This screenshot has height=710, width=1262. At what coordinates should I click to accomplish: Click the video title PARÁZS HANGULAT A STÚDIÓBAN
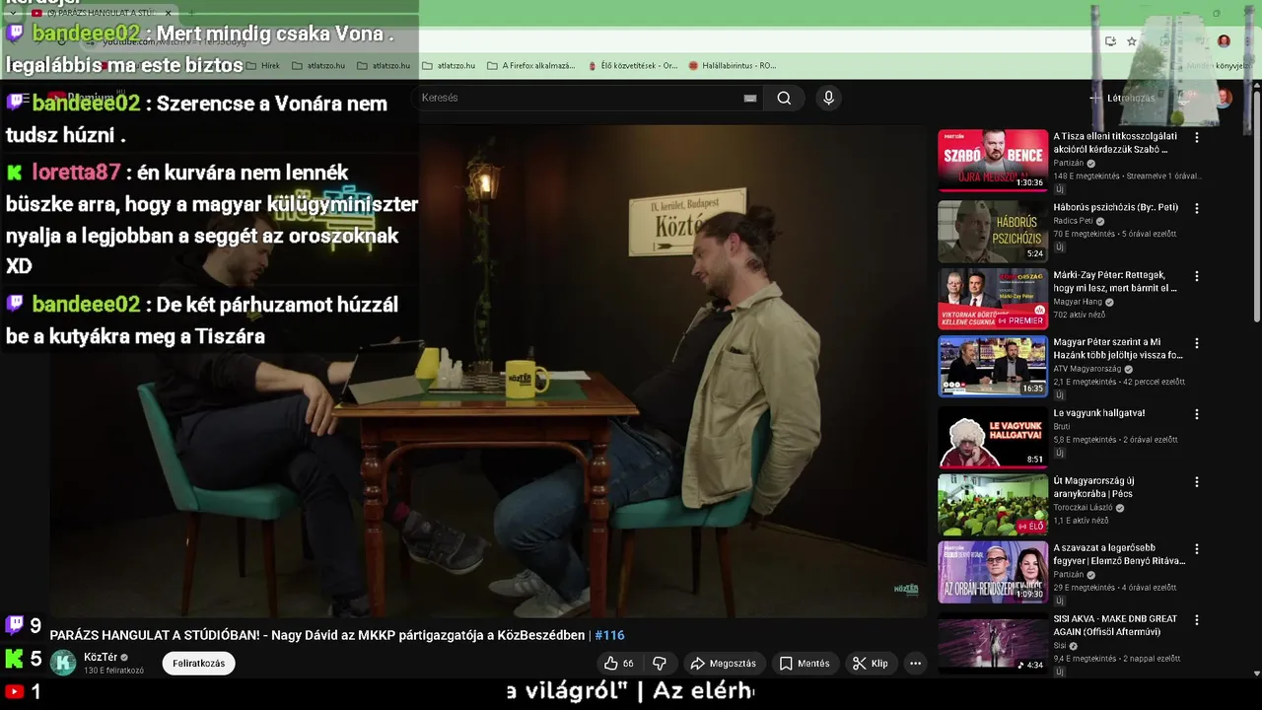tap(316, 635)
